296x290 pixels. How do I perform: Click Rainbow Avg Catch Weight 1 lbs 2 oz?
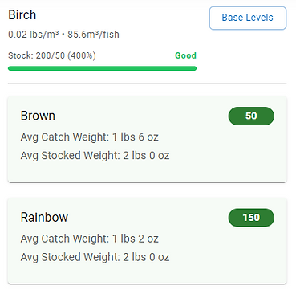pyautogui.click(x=89, y=239)
